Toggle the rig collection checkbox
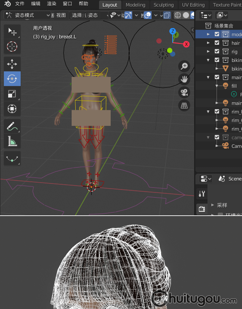The image size is (242, 309). (x=217, y=51)
